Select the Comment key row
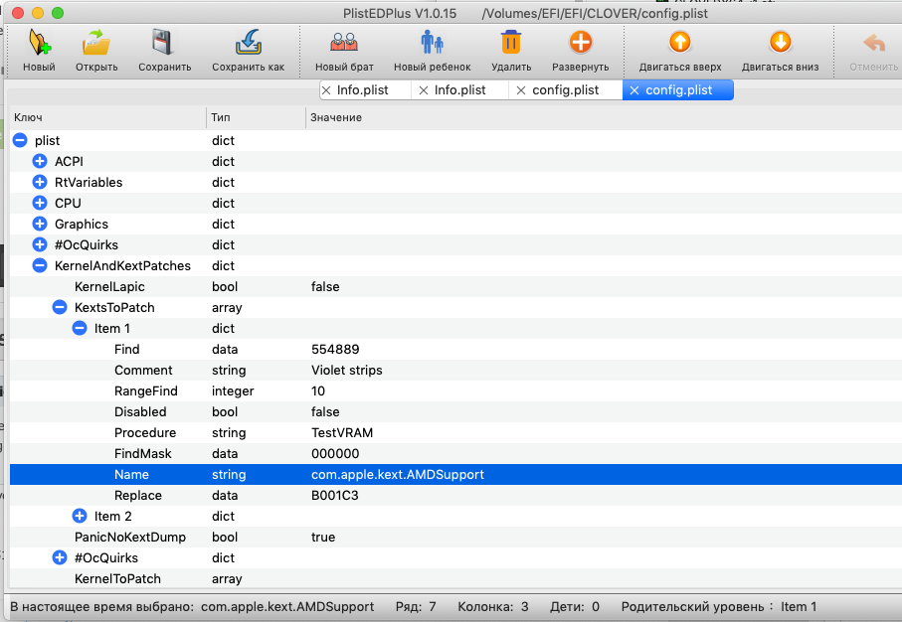The image size is (902, 622). click(x=455, y=371)
